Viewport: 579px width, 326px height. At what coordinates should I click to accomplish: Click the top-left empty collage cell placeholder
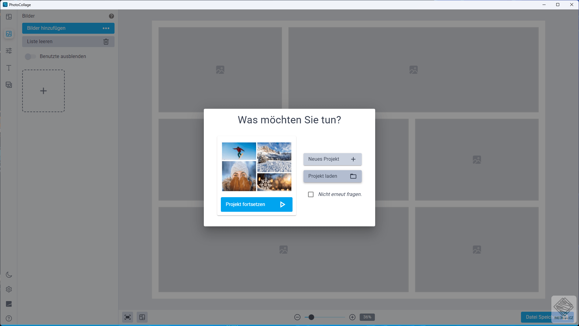(x=220, y=70)
